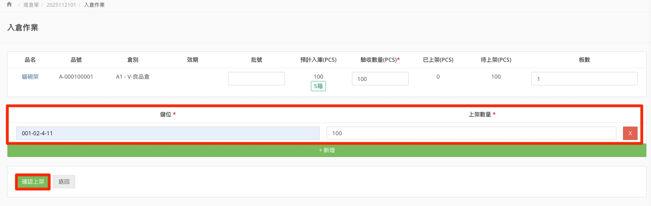The width and height of the screenshot is (651, 206).
Task: Click the A-000100001 product code
Action: 76,77
